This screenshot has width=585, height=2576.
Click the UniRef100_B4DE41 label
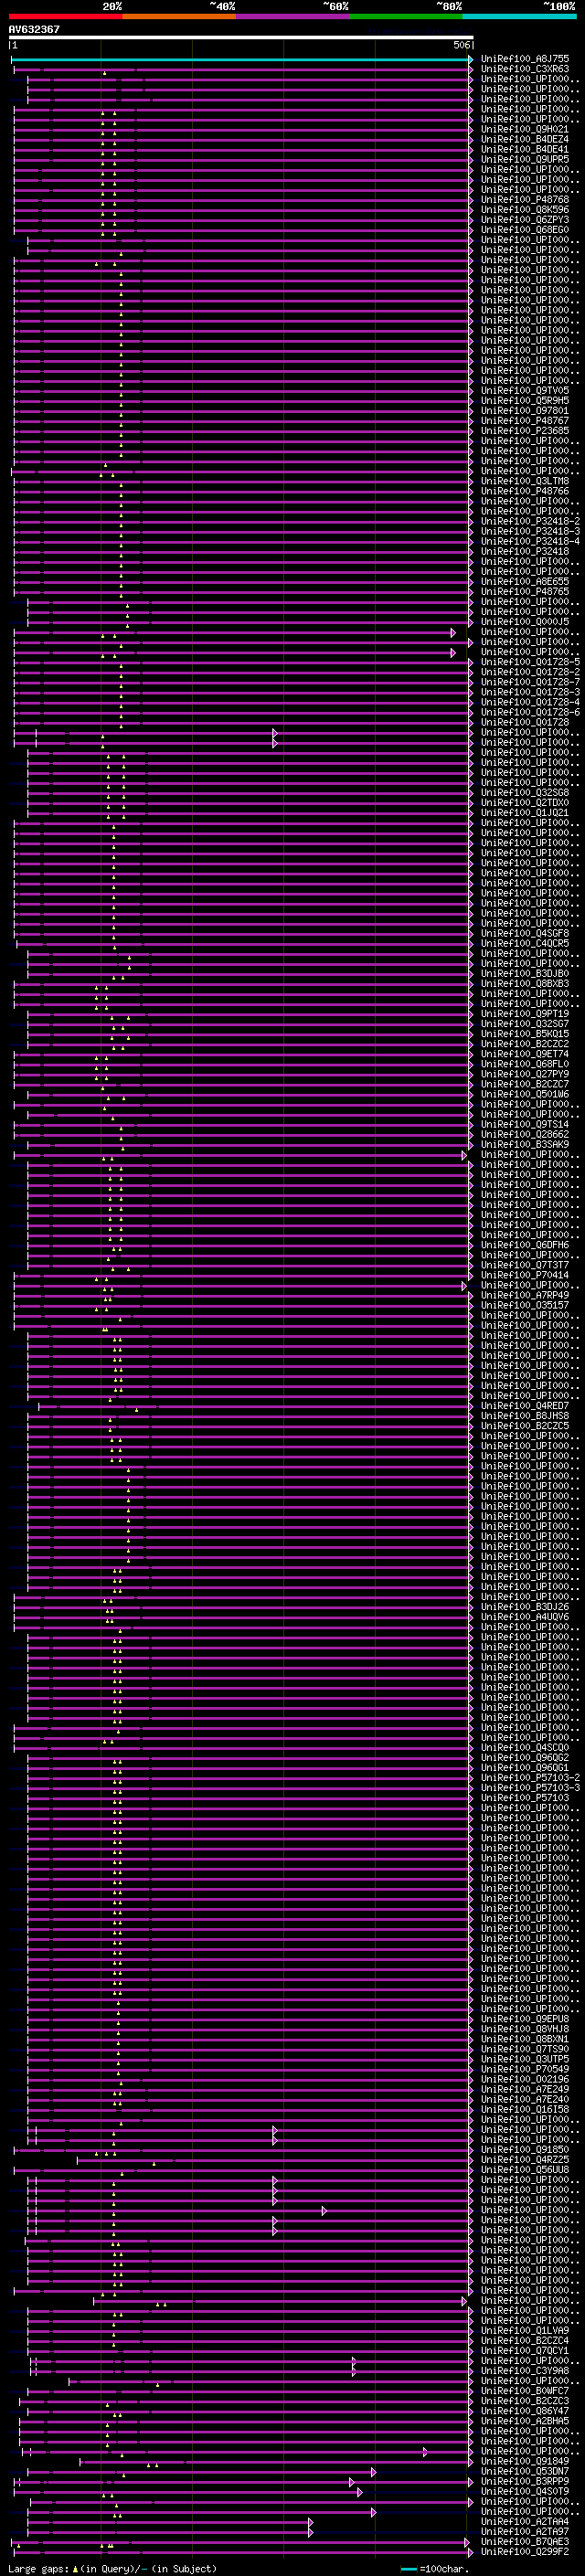[525, 149]
